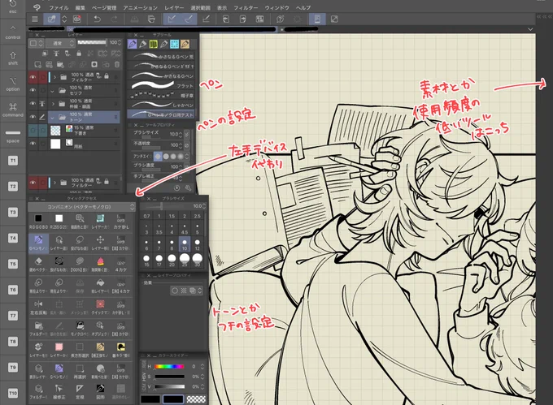The image size is (553, 405).
Task: Click the Undo arrow in the command bar
Action: pyautogui.click(x=97, y=19)
